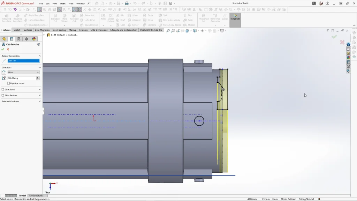Cancel Cut-Revolve with the red X
This screenshot has width=357, height=201.
point(8,50)
